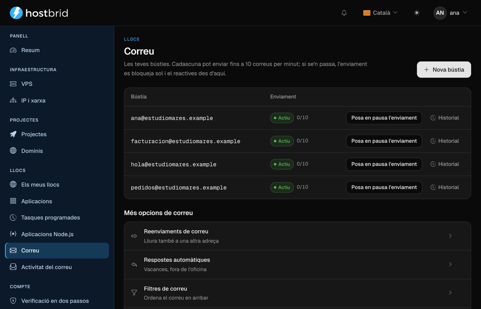Click the Verificació en dos passos shield icon
Screen dimensions: 481x309
pyautogui.click(x=13, y=301)
